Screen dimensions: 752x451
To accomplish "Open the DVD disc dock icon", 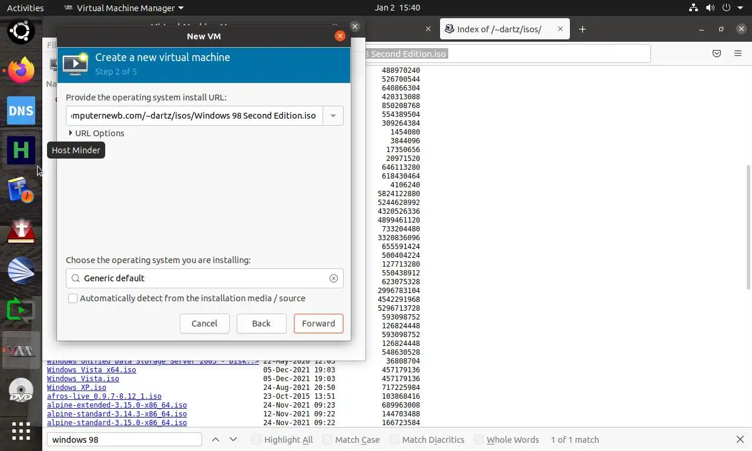I will click(21, 391).
